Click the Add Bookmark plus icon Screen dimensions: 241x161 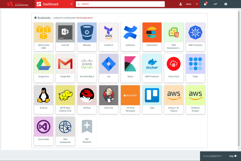pyautogui.click(x=87, y=126)
